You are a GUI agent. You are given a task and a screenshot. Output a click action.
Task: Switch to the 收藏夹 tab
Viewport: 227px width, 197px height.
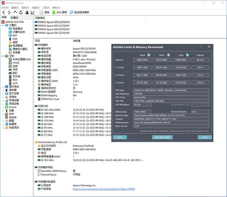14,18
